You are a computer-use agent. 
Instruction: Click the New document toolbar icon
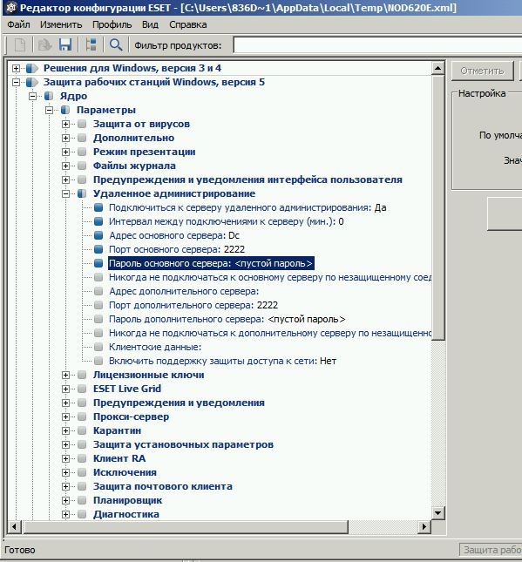[x=20, y=44]
